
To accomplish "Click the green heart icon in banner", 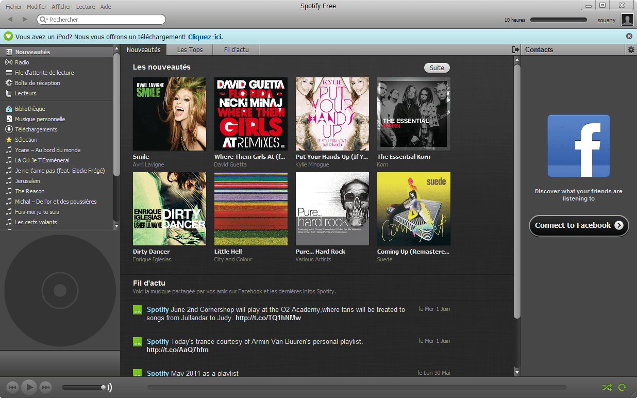I will click(x=8, y=36).
